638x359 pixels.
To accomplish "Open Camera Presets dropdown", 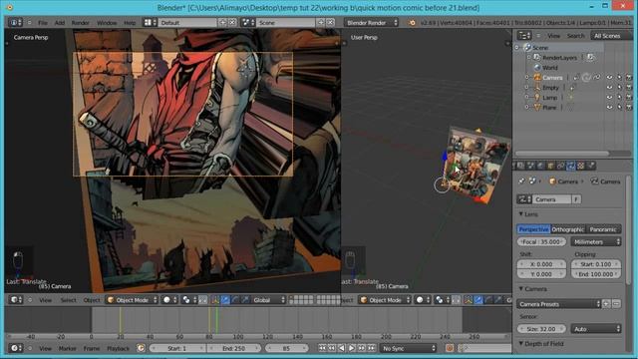I will 558,304.
